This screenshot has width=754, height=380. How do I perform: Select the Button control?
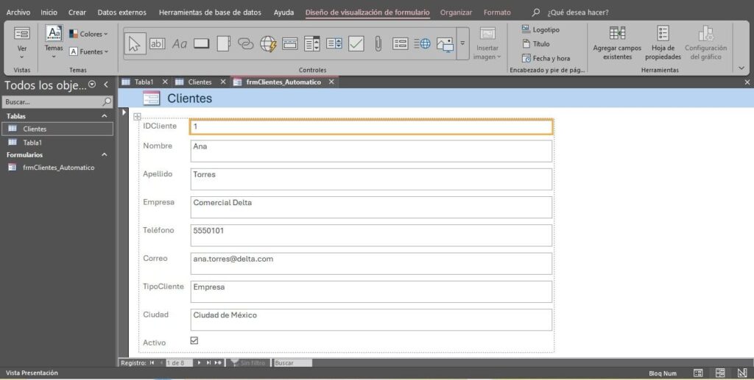tap(202, 44)
